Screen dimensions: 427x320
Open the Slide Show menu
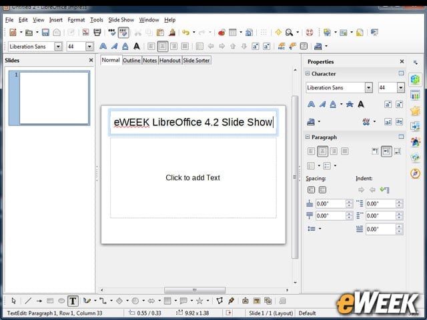point(121,20)
